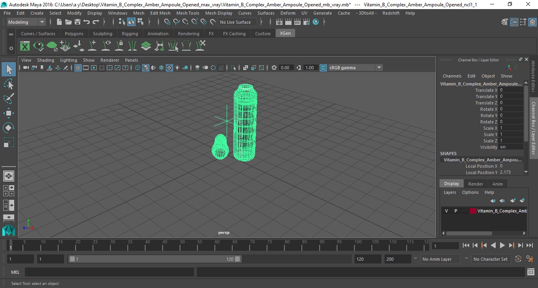Viewport: 538px width, 288px height.
Task: Open a scene with the folder icon
Action: (x=68, y=22)
